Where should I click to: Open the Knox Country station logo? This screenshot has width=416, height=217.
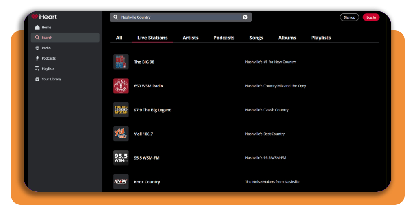click(x=121, y=182)
